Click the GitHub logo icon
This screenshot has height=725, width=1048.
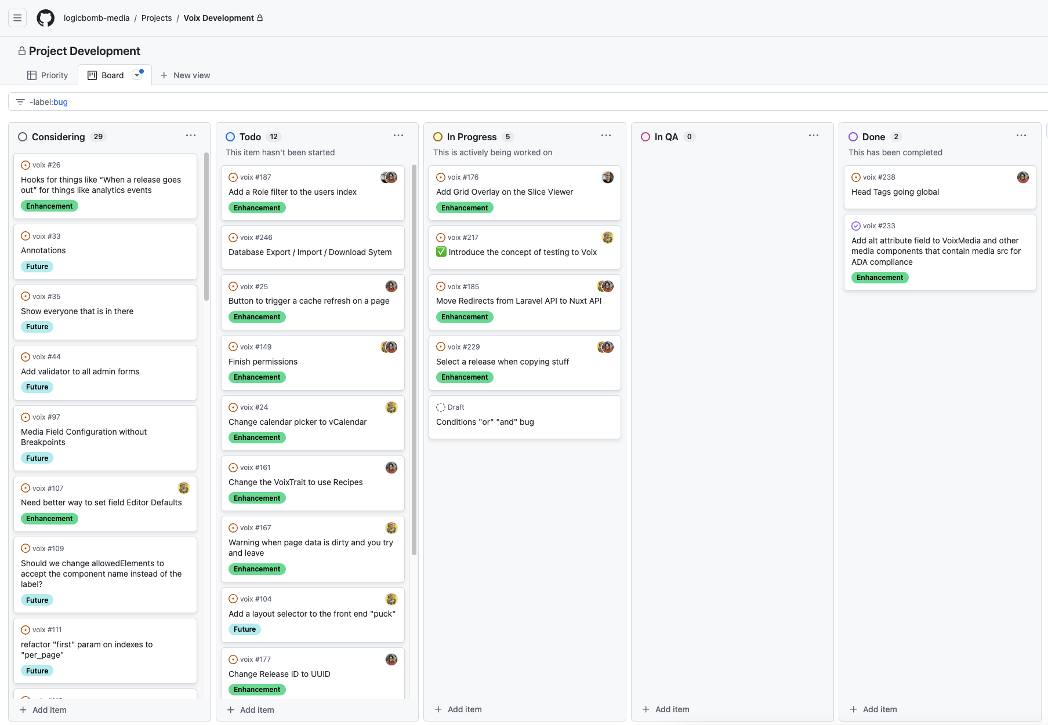(x=45, y=18)
